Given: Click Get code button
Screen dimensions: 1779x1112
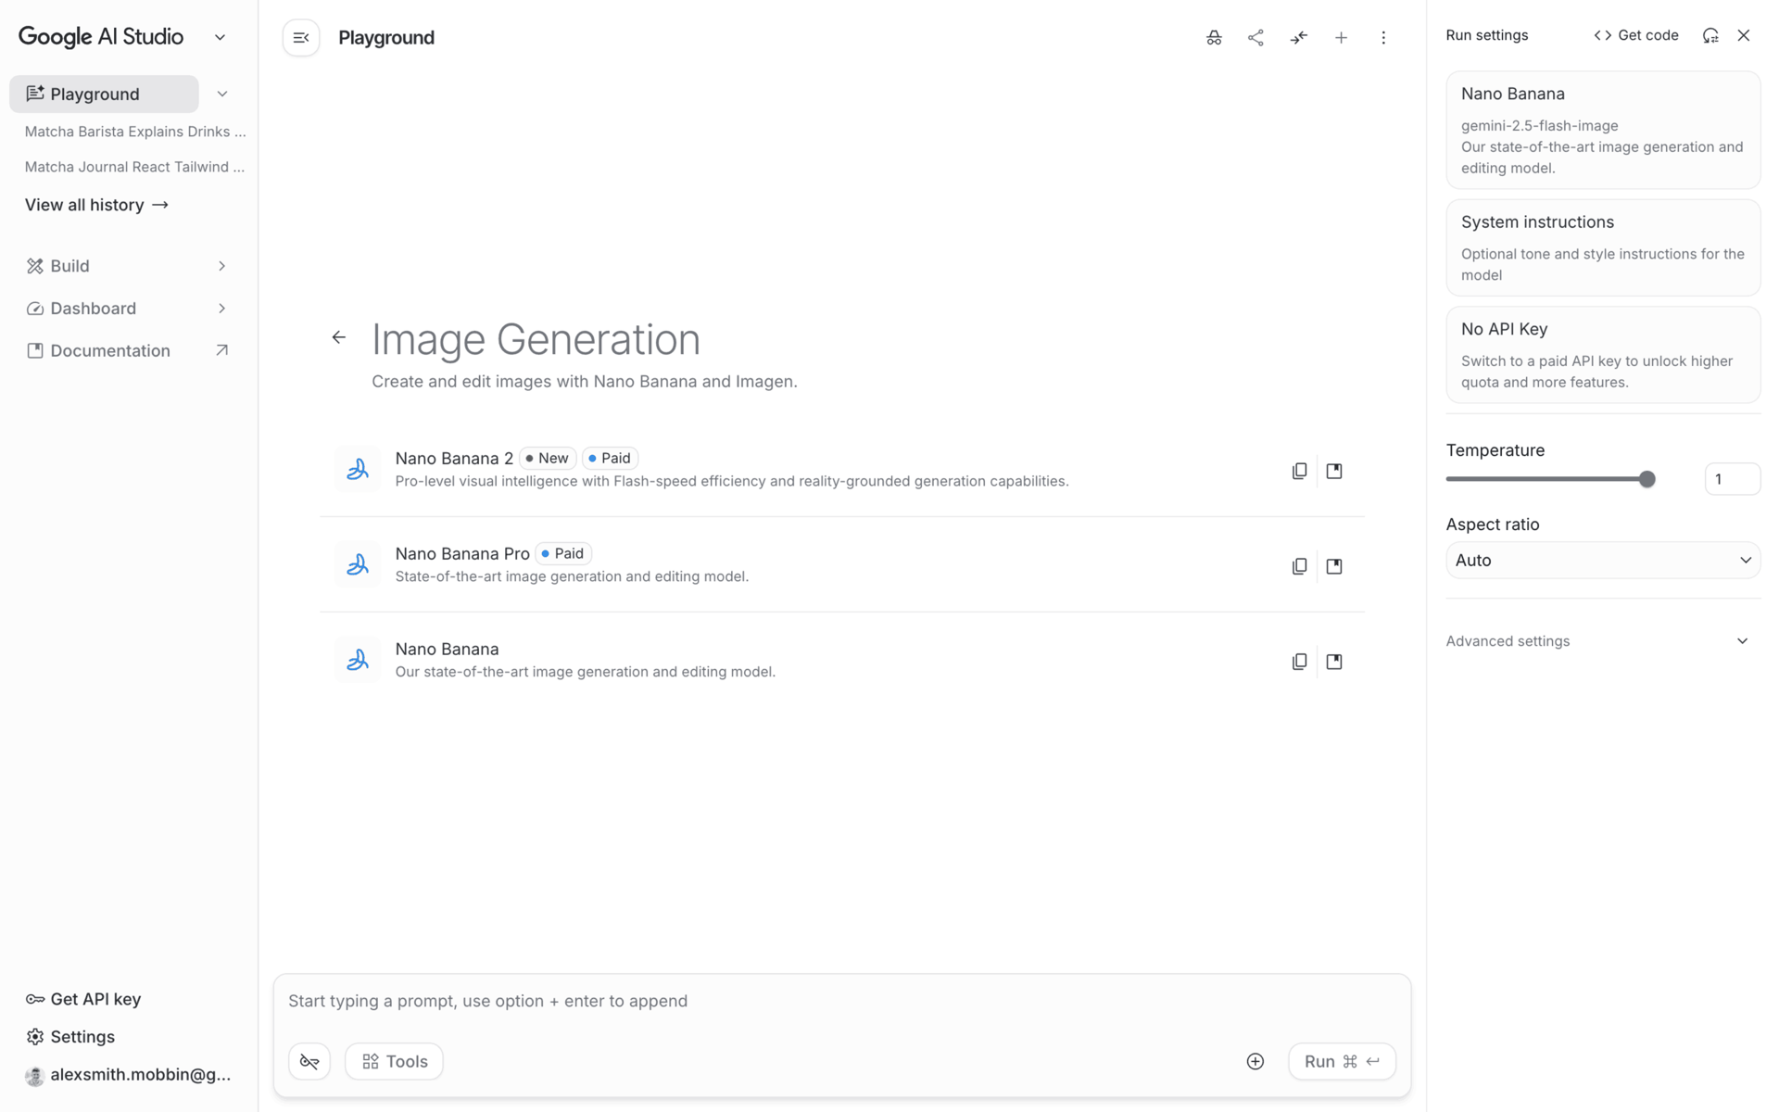Looking at the screenshot, I should click(x=1636, y=35).
